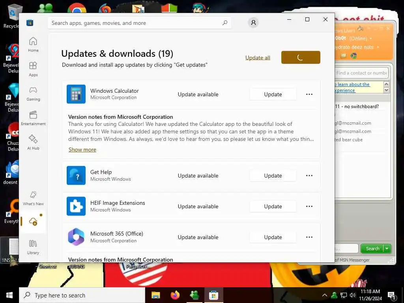Click the Windows Calculator title text
Viewport: 404px width, 303px height.
(114, 91)
